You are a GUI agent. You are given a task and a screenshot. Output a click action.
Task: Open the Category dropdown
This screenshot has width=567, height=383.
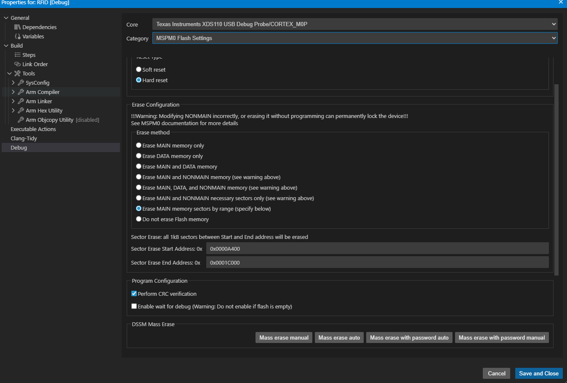point(355,38)
